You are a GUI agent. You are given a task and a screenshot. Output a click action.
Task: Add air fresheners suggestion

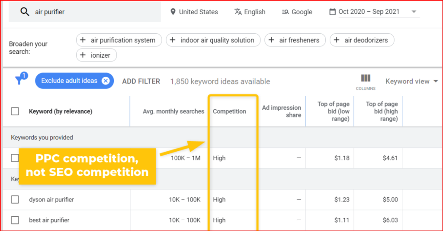coord(295,40)
